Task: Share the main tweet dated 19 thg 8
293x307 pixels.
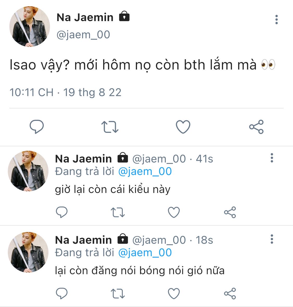Action: pos(256,127)
